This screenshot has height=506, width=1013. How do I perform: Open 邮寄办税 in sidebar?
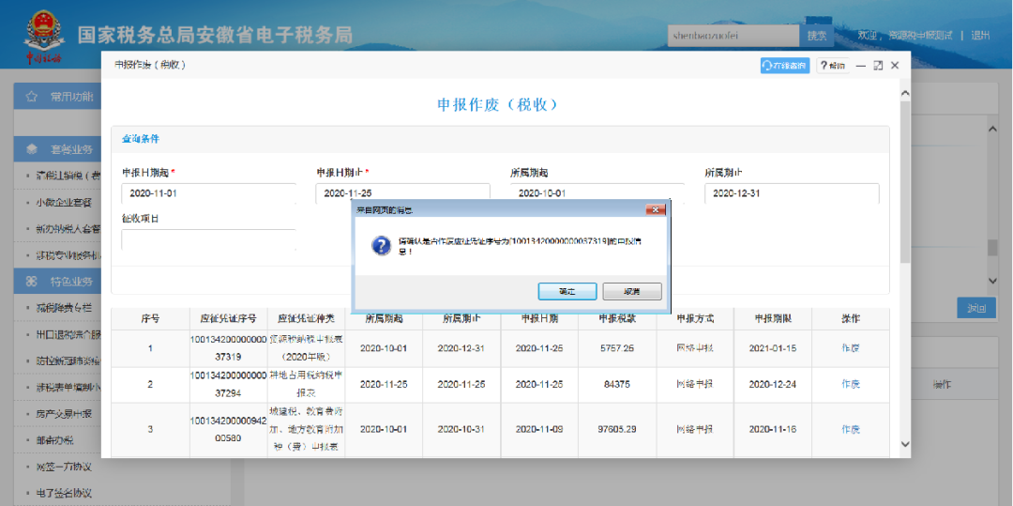pos(55,440)
